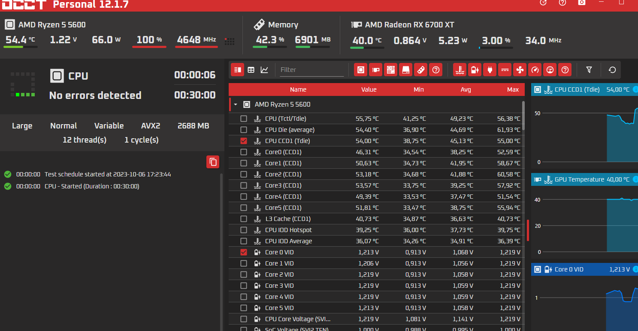This screenshot has width=638, height=331.
Task: Click the '1 cycle(s)' setting
Action: coord(142,140)
